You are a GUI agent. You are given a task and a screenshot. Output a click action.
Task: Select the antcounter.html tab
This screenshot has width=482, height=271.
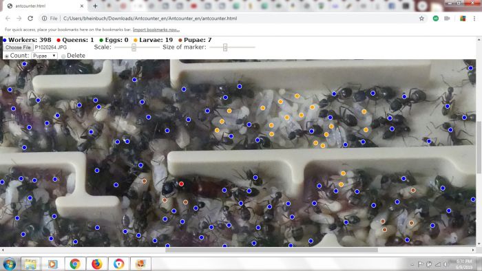click(45, 6)
